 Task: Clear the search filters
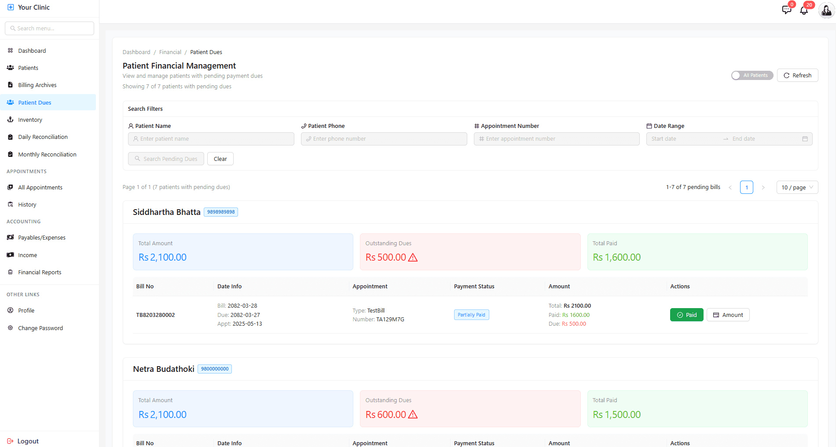[220, 159]
